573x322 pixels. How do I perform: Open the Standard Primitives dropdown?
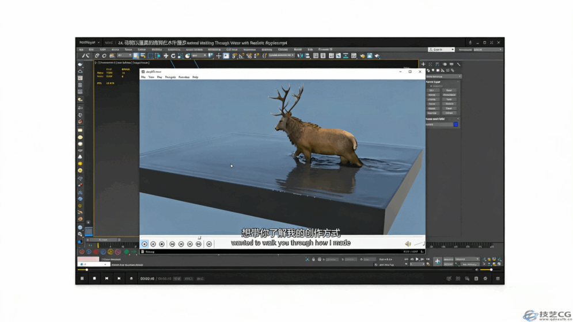click(x=443, y=76)
